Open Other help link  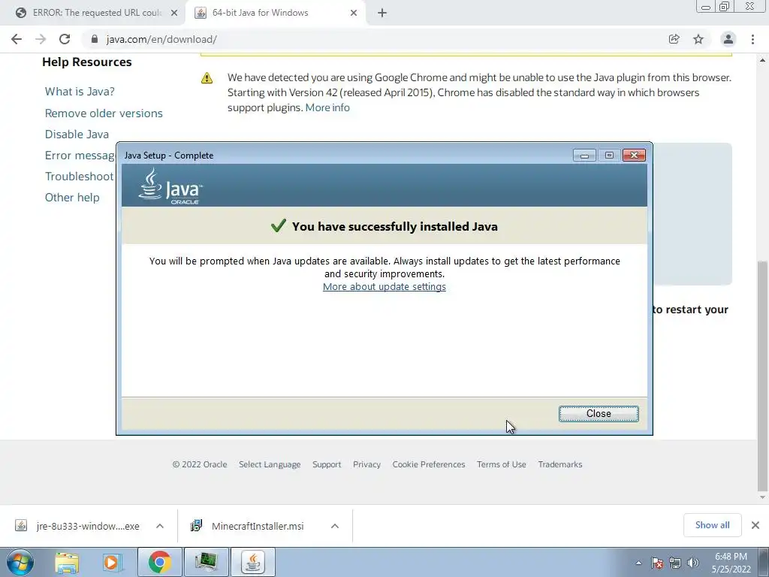tap(72, 198)
